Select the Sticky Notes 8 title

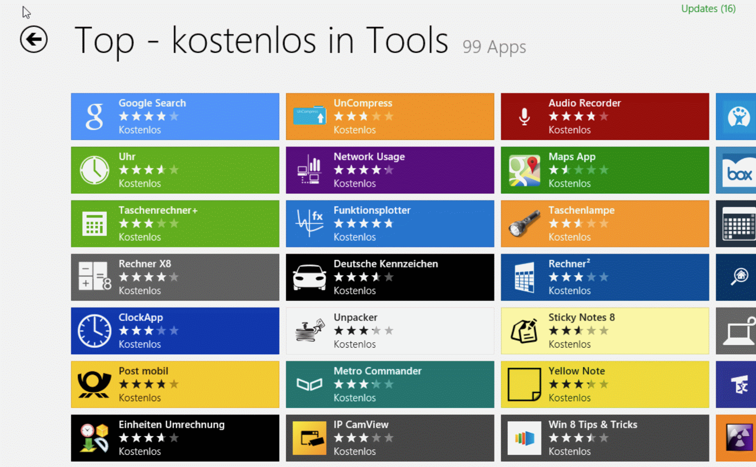pos(581,317)
